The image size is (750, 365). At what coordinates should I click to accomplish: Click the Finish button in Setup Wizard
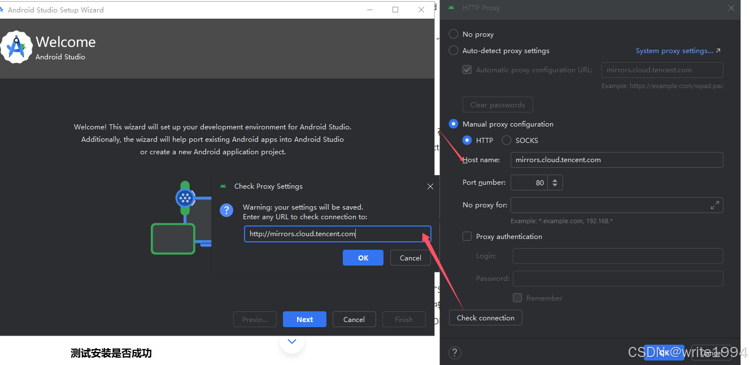pyautogui.click(x=404, y=319)
